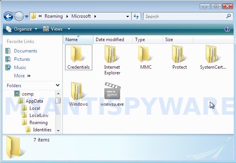Minimize the Explorer window
This screenshot has width=236, height=163.
(x=205, y=6)
